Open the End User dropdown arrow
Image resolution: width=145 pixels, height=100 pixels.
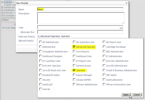tap(14, 13)
